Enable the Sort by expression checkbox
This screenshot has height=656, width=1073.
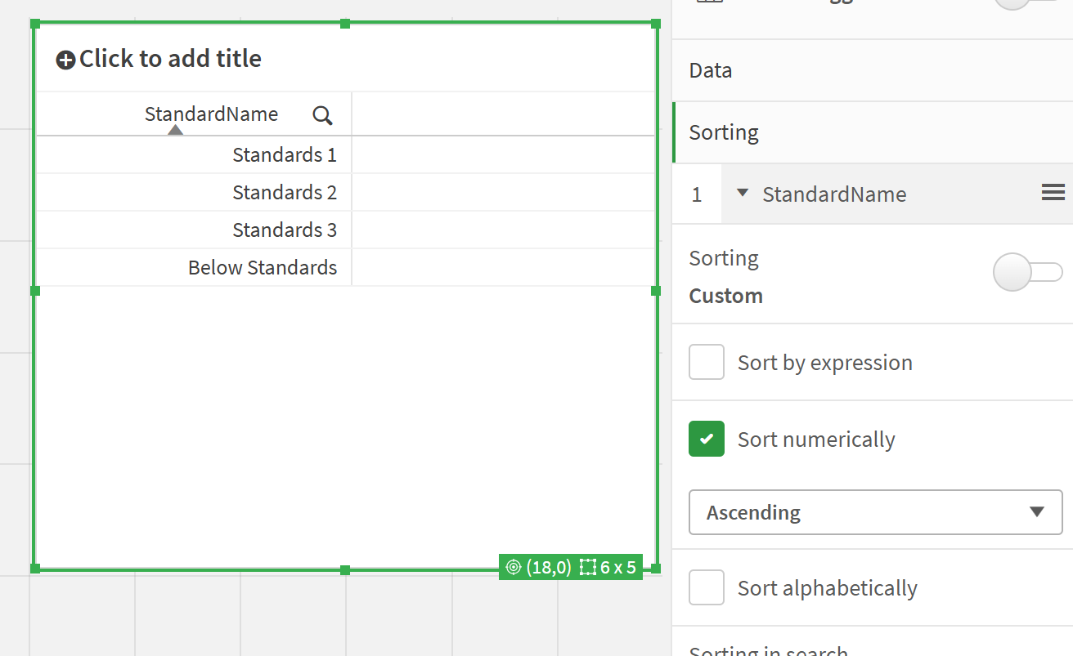[707, 362]
